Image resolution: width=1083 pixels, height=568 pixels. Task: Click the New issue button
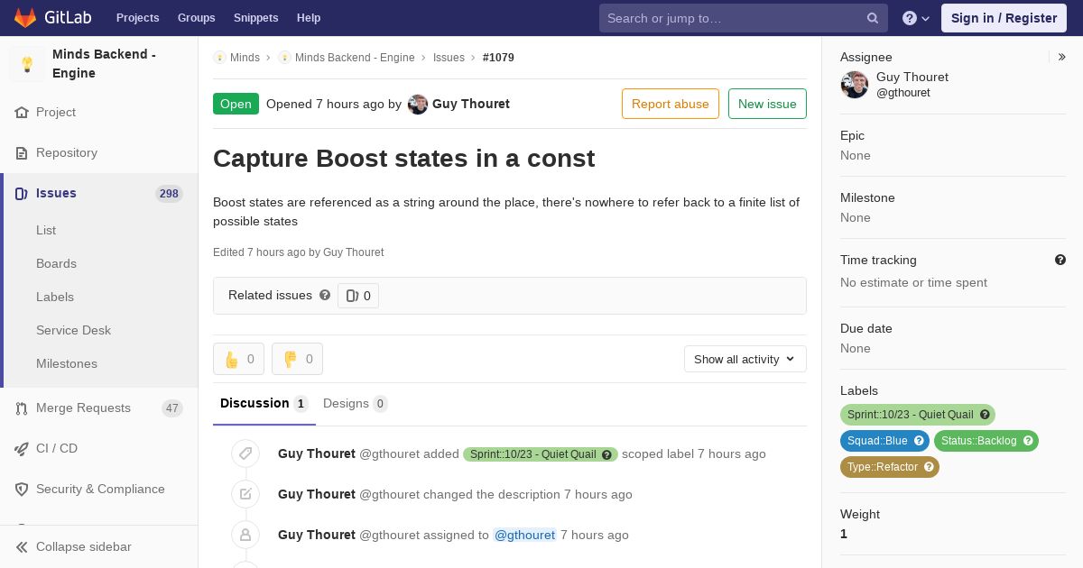tap(767, 104)
